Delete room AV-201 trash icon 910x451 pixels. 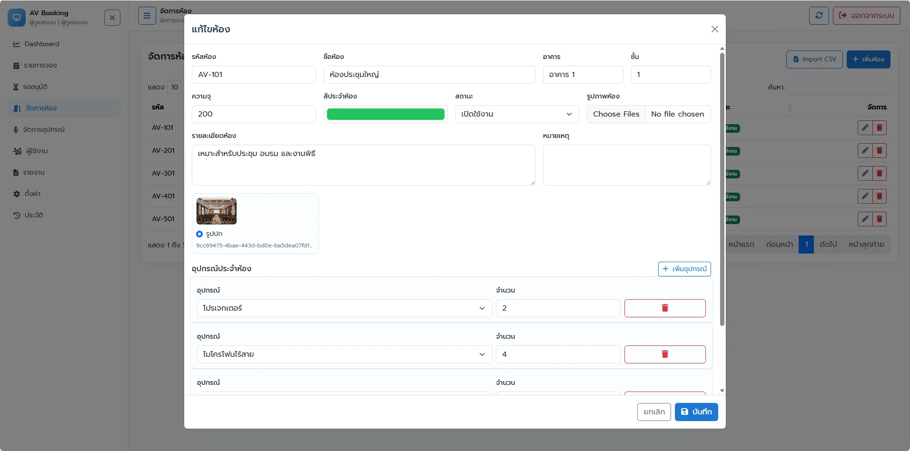880,150
